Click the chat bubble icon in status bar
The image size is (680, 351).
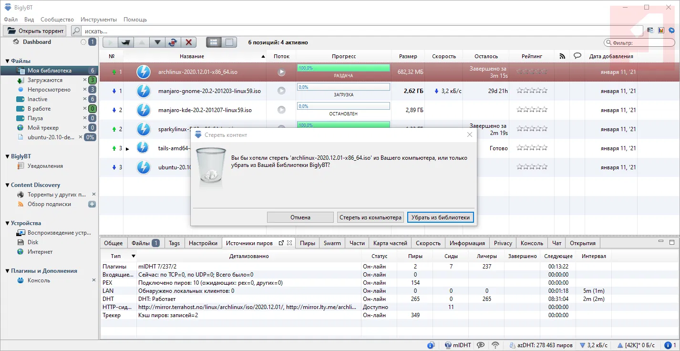481,345
